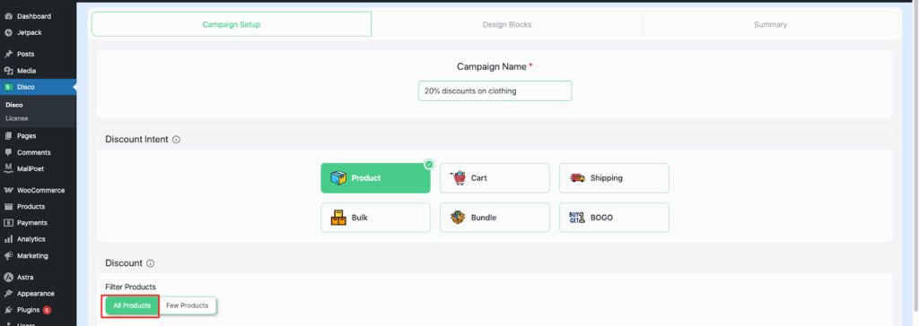Screen dimensions: 919x326
Task: Toggle filter to Few Products
Action: pos(187,305)
